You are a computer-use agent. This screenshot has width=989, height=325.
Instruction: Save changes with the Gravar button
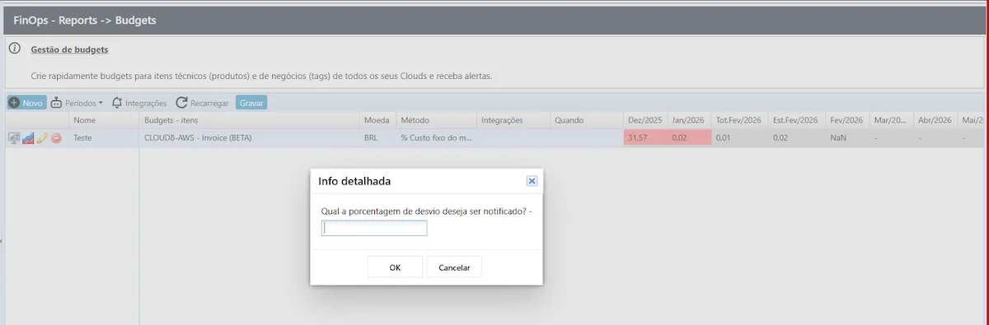click(251, 103)
